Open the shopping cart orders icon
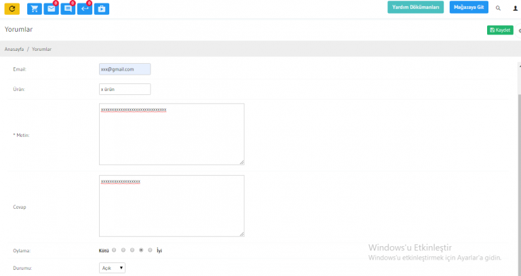Viewport: 521px width, 276px height. (x=35, y=9)
